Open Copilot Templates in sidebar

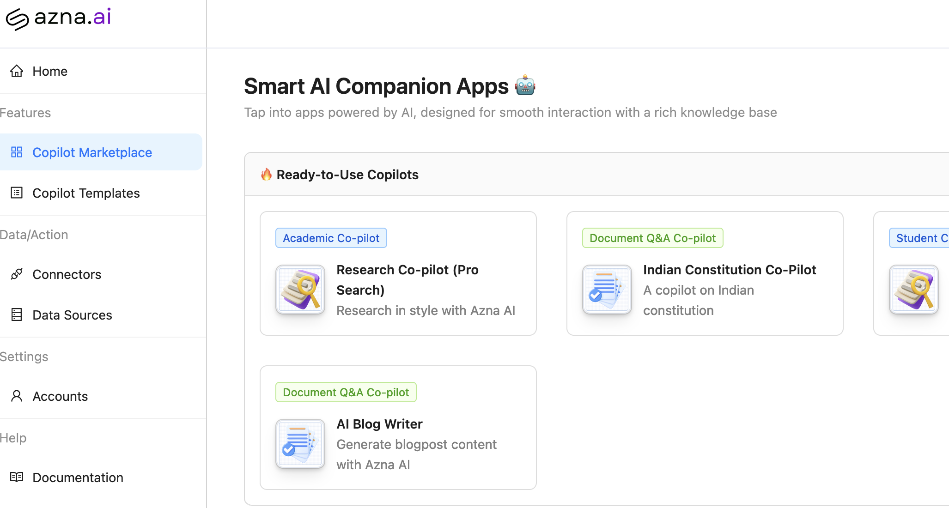pos(86,193)
